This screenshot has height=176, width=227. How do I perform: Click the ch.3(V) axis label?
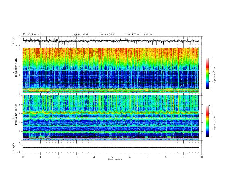(14, 148)
